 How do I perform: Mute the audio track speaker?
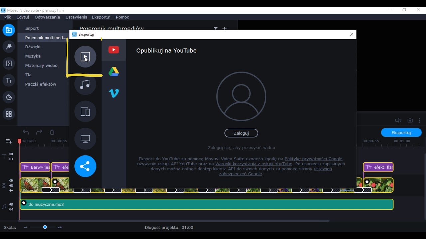pyautogui.click(x=11, y=204)
